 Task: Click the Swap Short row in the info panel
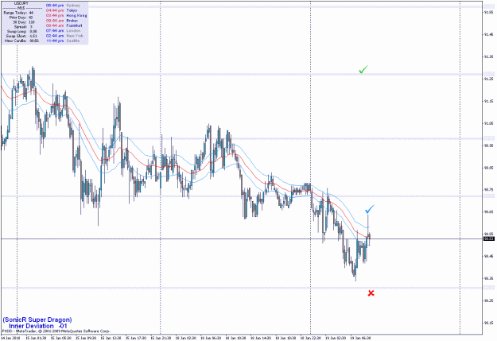[21, 36]
